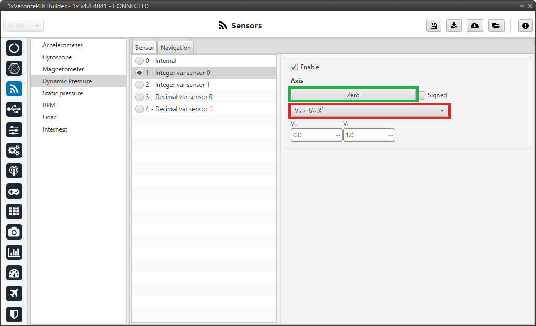Click the floppy disk save icon
The width and height of the screenshot is (536, 326).
pyautogui.click(x=433, y=26)
